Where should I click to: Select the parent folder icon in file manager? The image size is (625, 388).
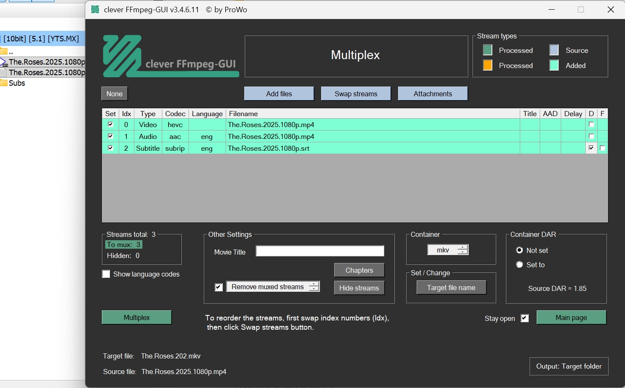4,52
